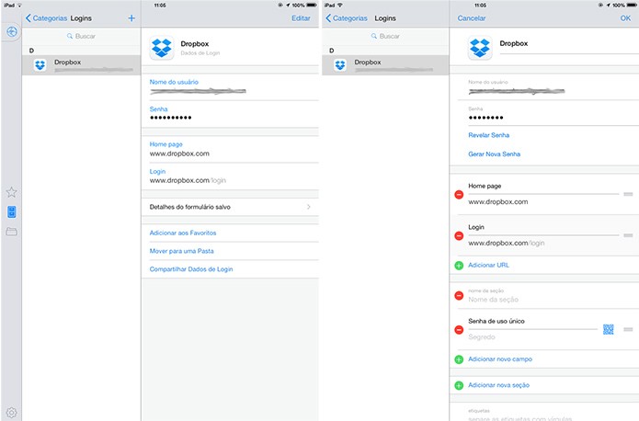Viewport: 639px width, 421px height.
Task: Tap the Nome do usuário field in detail view
Action: point(230,86)
